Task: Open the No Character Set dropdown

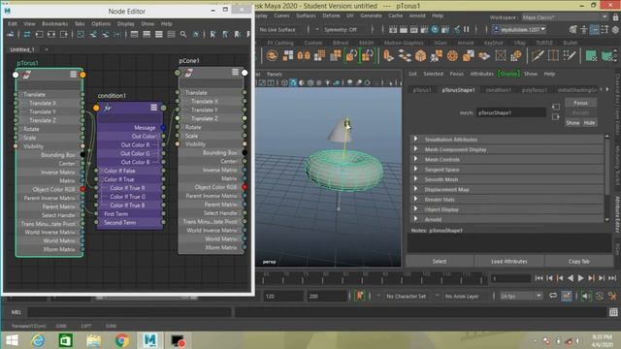Action: [406, 296]
